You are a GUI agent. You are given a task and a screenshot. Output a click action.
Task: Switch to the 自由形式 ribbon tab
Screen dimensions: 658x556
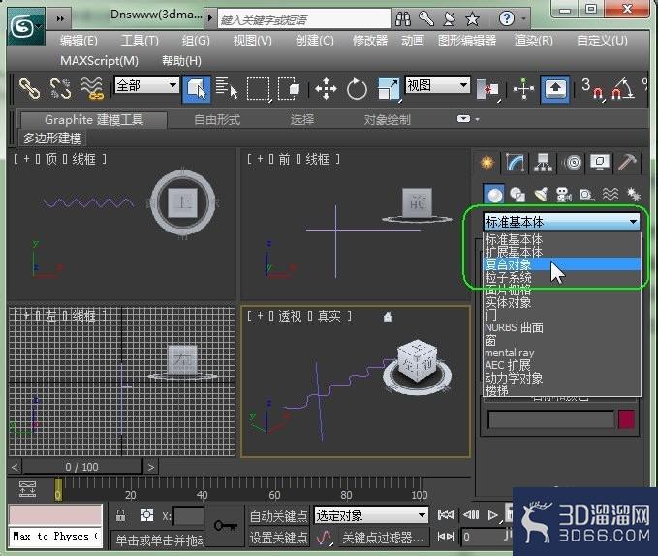217,120
